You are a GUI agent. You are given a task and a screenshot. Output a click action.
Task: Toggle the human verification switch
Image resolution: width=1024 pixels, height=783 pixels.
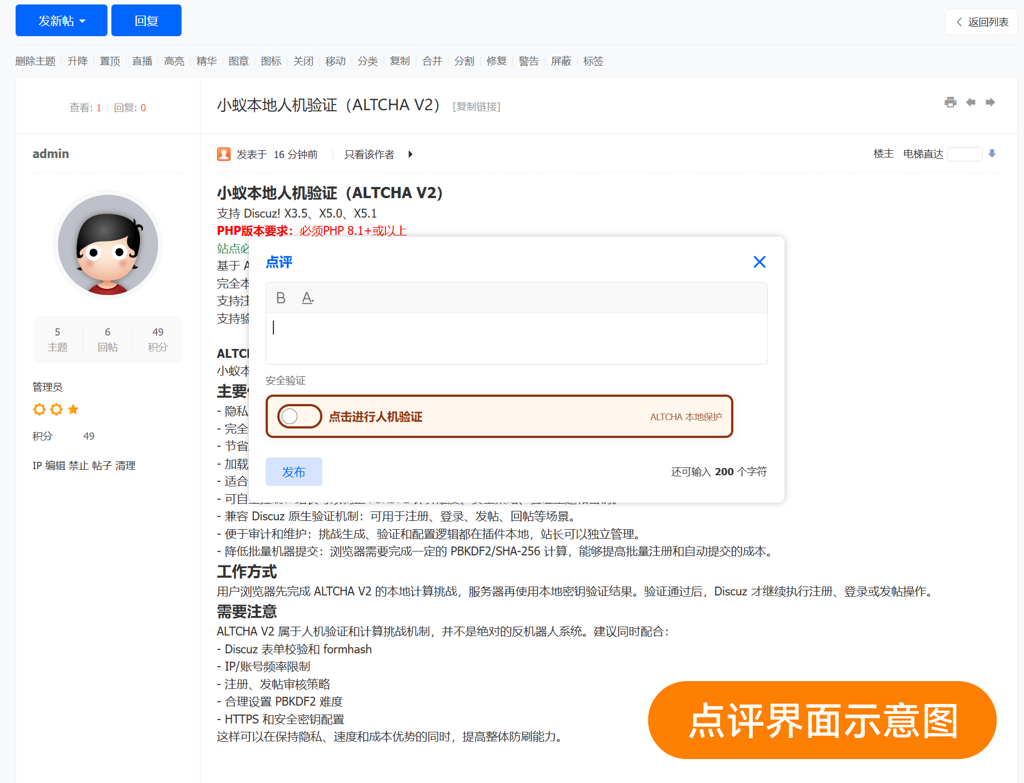300,416
